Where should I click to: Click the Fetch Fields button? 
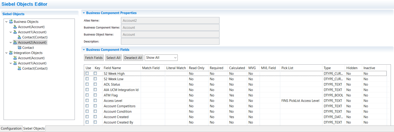(94, 58)
